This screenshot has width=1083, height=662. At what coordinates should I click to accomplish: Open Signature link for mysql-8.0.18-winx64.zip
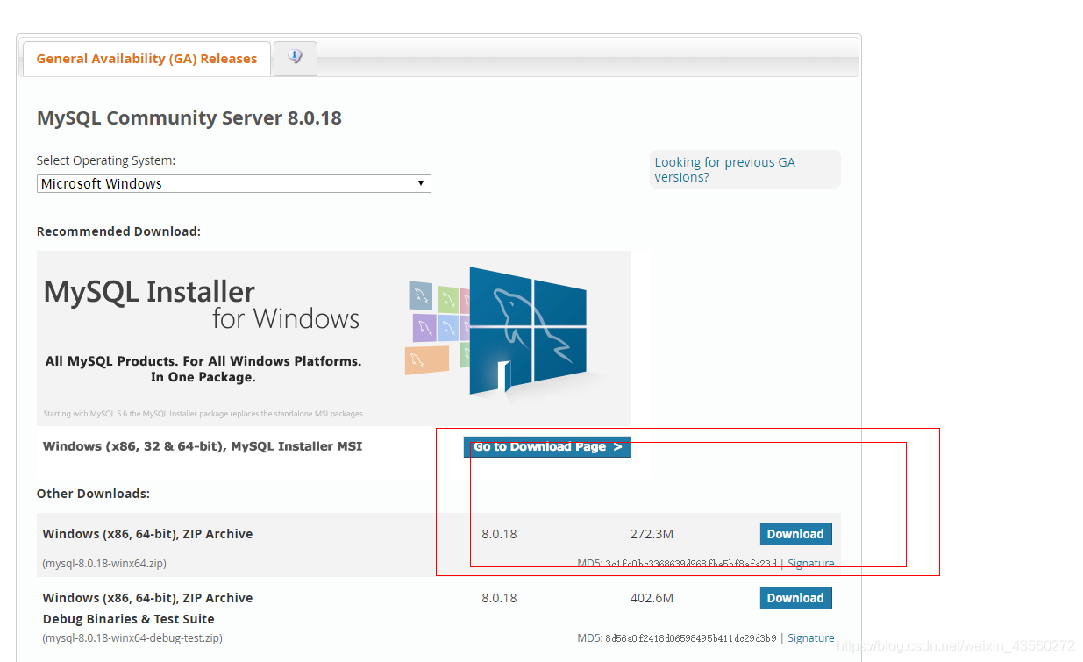point(810,563)
